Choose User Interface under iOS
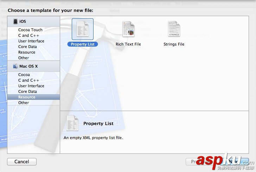Image resolution: width=256 pixels, height=172 pixels. click(31, 41)
